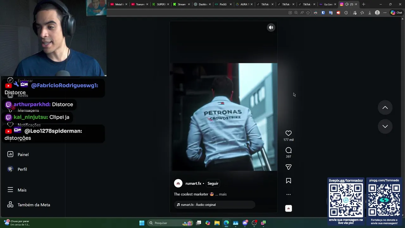Open browser settings and more menu
This screenshot has width=405, height=228.
click(385, 13)
